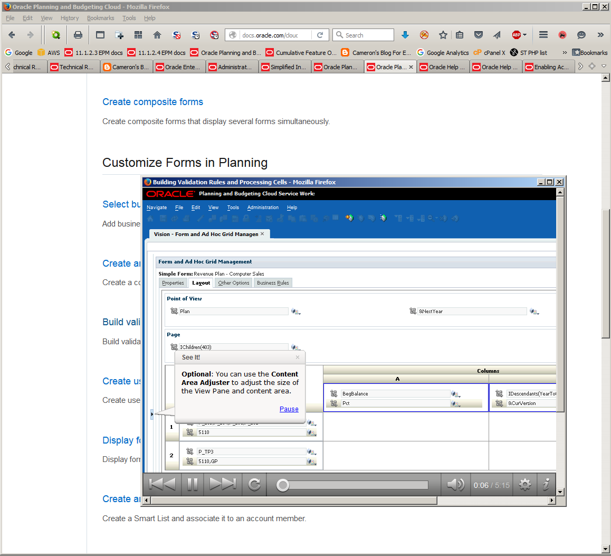Switch to the Properties tab

click(x=173, y=282)
